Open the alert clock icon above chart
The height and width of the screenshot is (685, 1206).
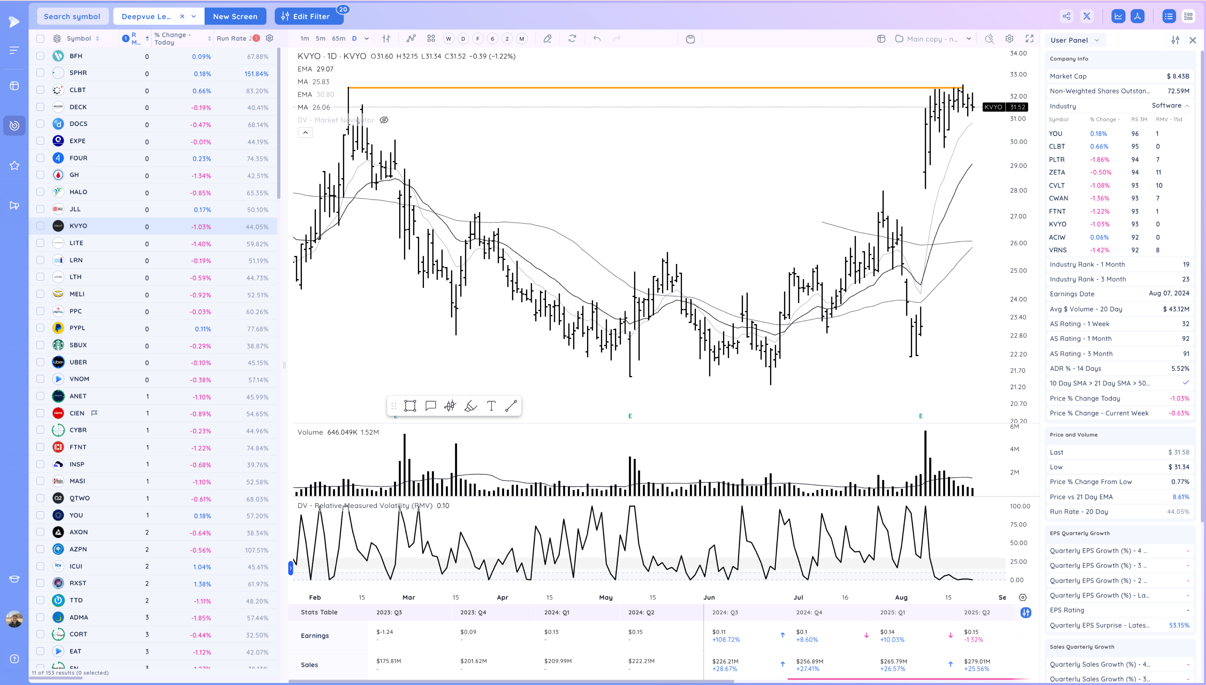pos(990,39)
